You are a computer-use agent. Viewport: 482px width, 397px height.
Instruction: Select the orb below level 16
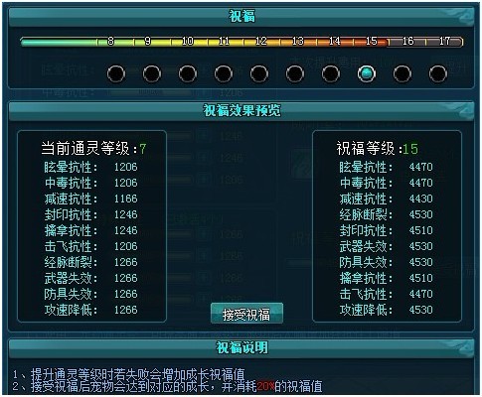(402, 73)
